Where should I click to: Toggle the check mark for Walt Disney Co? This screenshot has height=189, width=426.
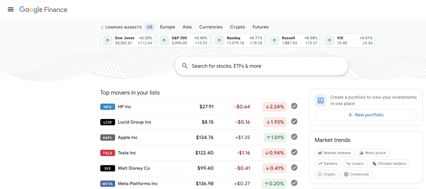[x=294, y=168]
